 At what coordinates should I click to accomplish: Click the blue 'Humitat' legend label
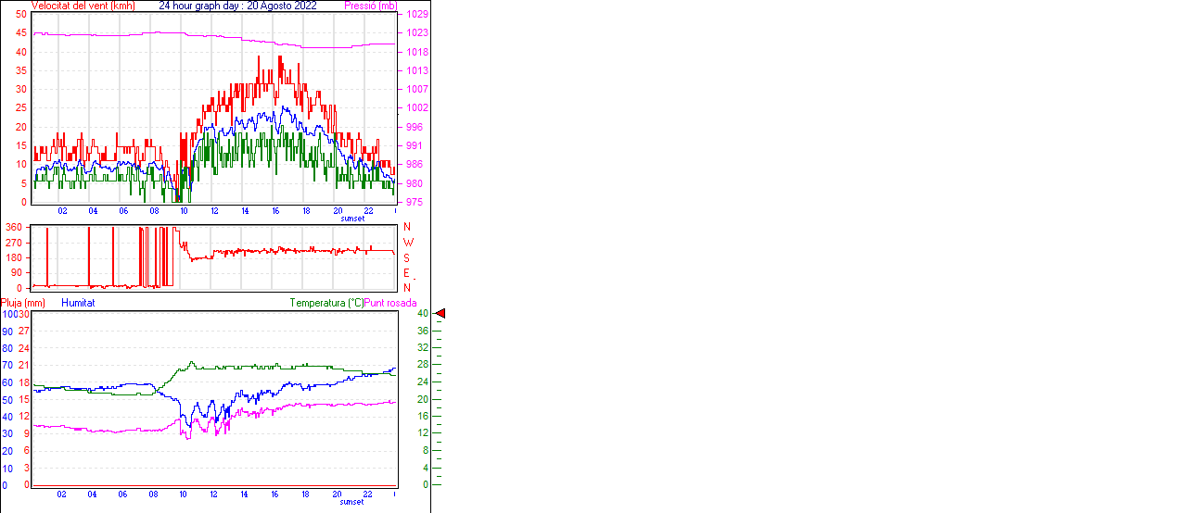click(78, 303)
